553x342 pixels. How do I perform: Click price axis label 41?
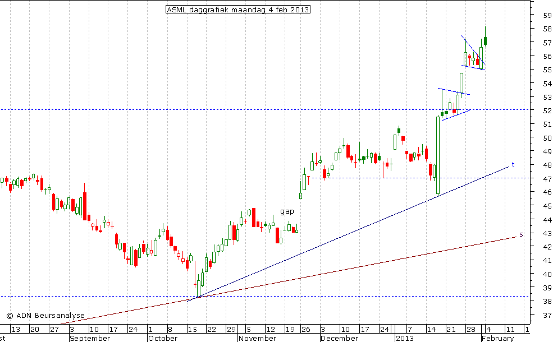point(547,261)
